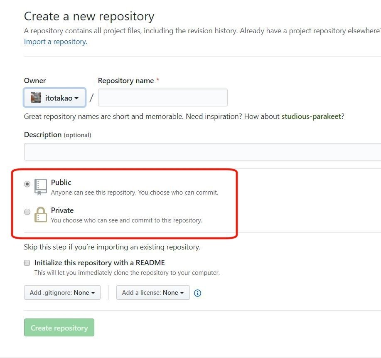
Task: Click the Private option label
Action: tap(62, 210)
